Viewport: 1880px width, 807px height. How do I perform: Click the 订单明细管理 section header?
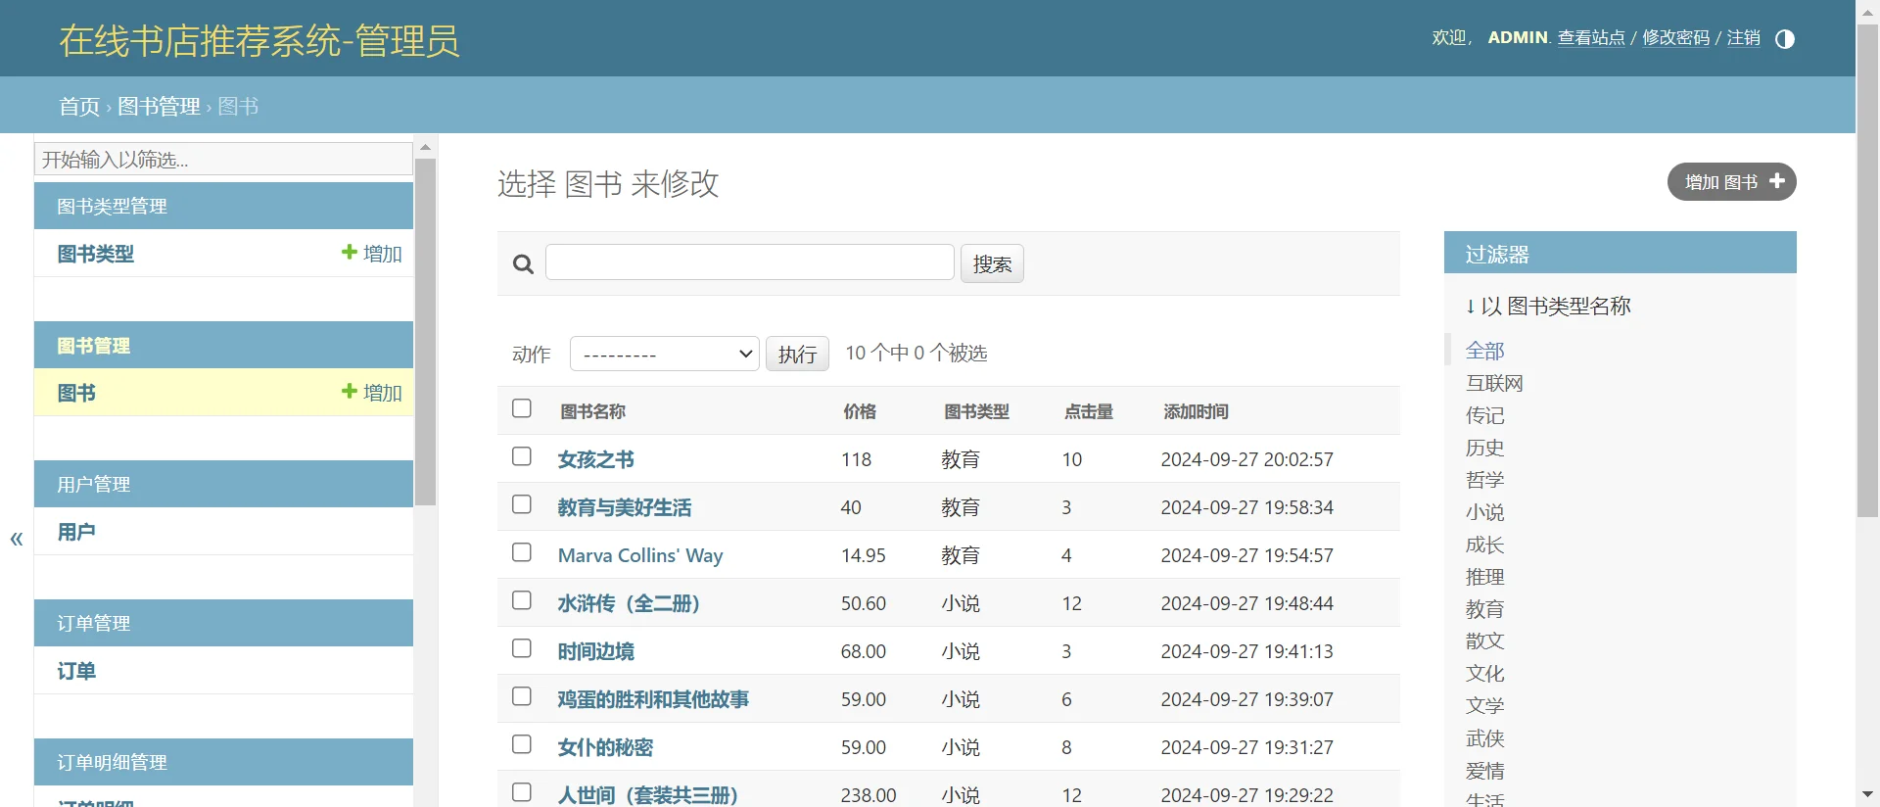pyautogui.click(x=223, y=762)
